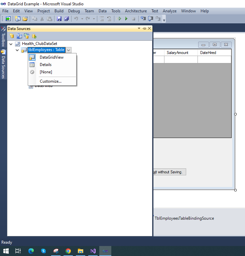Open the Help menu
The image size is (245, 256).
pyautogui.click(x=205, y=11)
